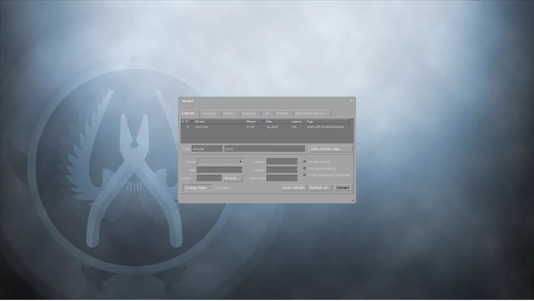Click the bots icon column header
Image resolution: width=534 pixels, height=301 pixels.
pyautogui.click(x=263, y=122)
